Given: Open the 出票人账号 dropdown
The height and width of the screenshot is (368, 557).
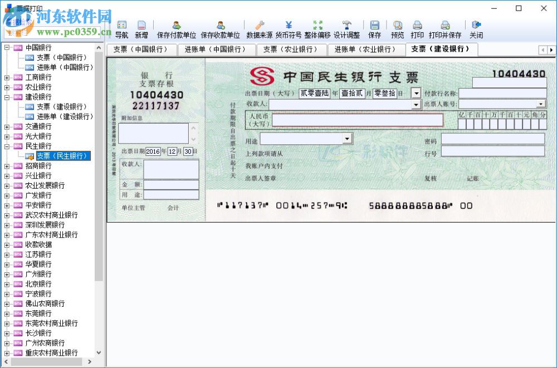Looking at the screenshot, I should pos(541,104).
